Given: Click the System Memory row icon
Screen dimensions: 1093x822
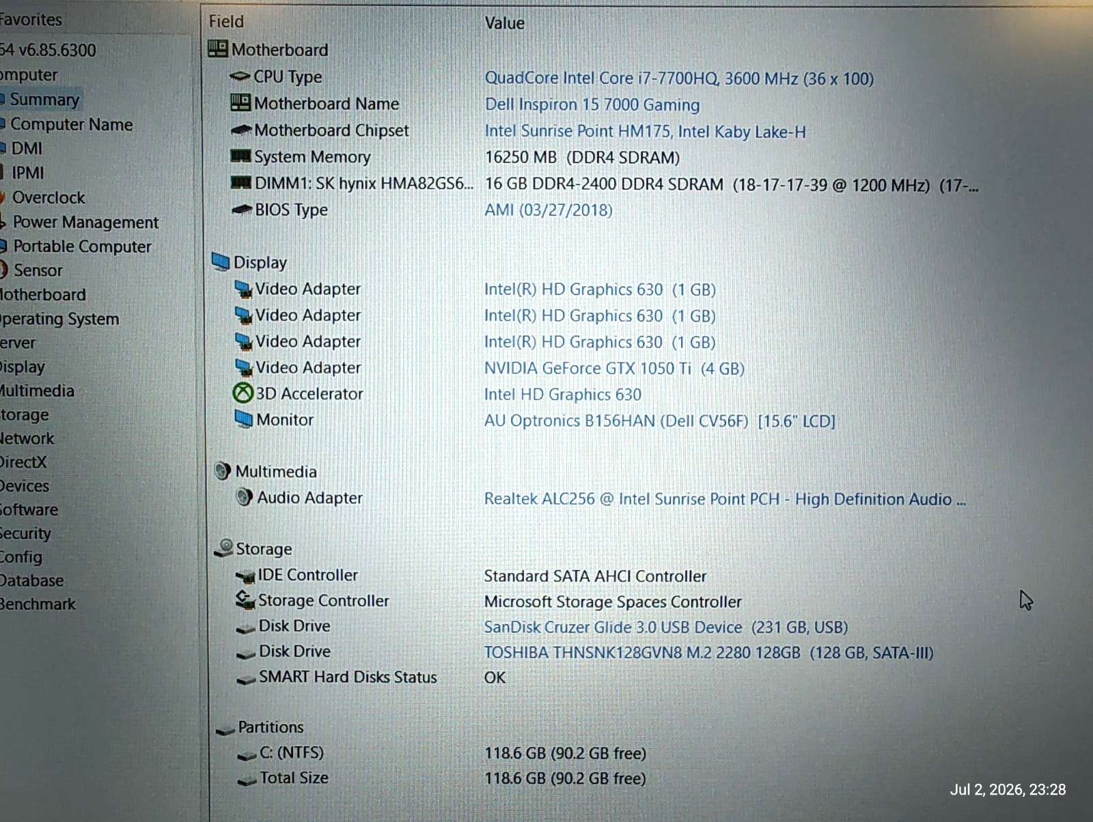Looking at the screenshot, I should click(x=240, y=156).
